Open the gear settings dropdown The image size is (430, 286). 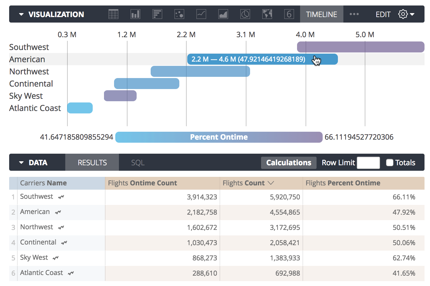click(x=406, y=14)
